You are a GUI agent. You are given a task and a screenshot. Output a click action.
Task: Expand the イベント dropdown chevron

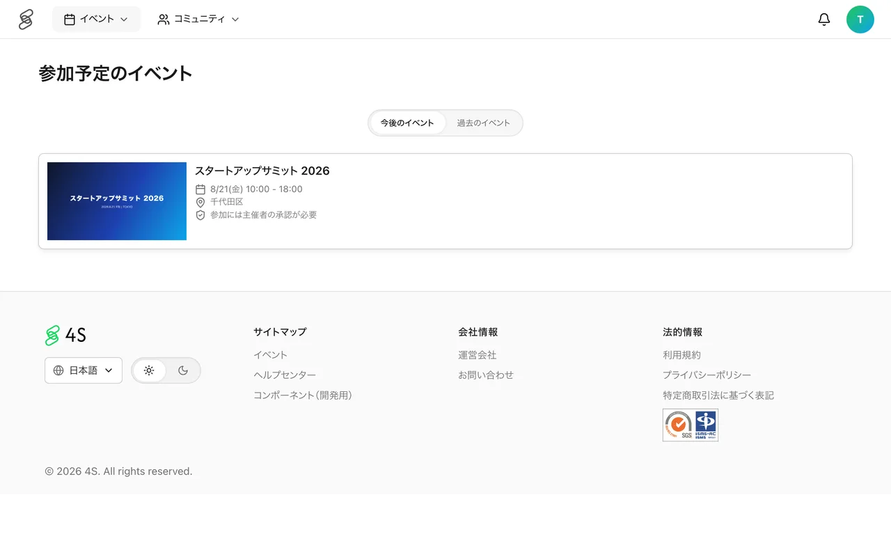pyautogui.click(x=124, y=19)
